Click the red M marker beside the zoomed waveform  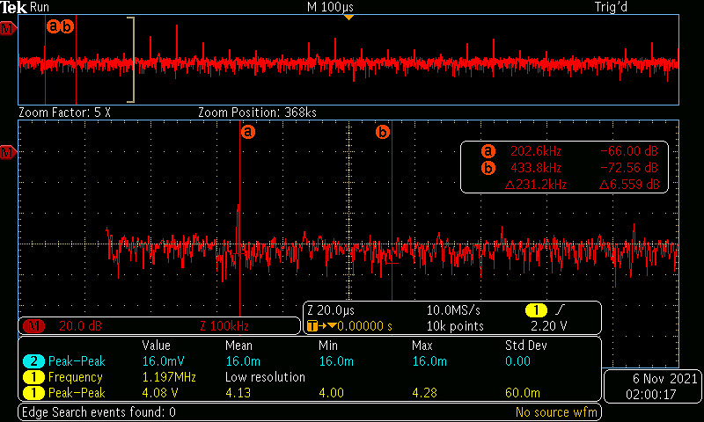point(7,153)
